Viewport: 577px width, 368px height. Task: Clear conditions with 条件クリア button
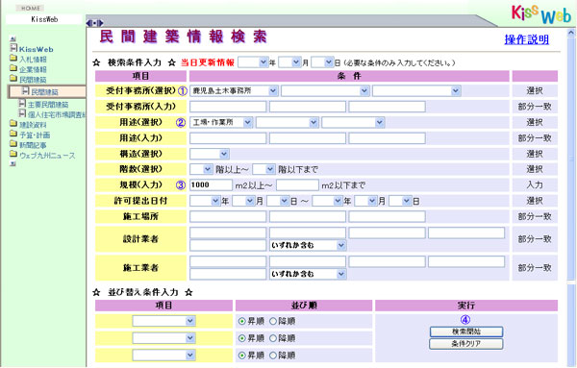click(466, 344)
